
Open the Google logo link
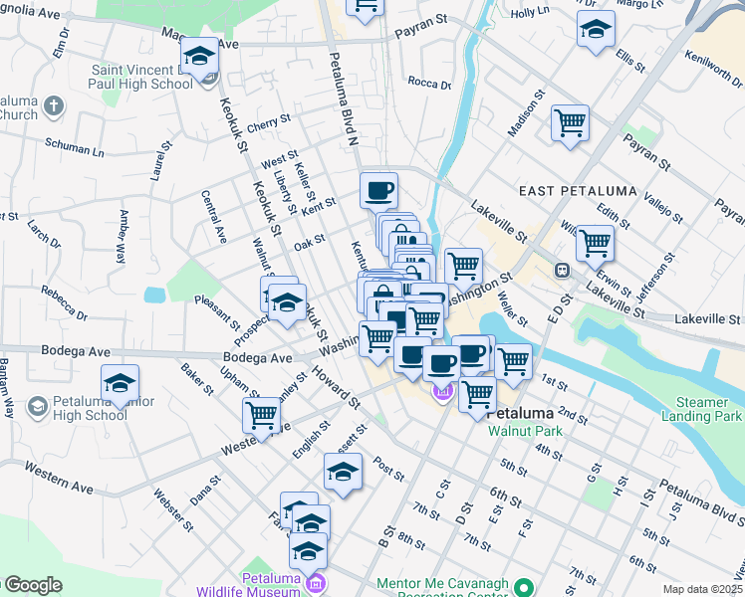(x=32, y=585)
